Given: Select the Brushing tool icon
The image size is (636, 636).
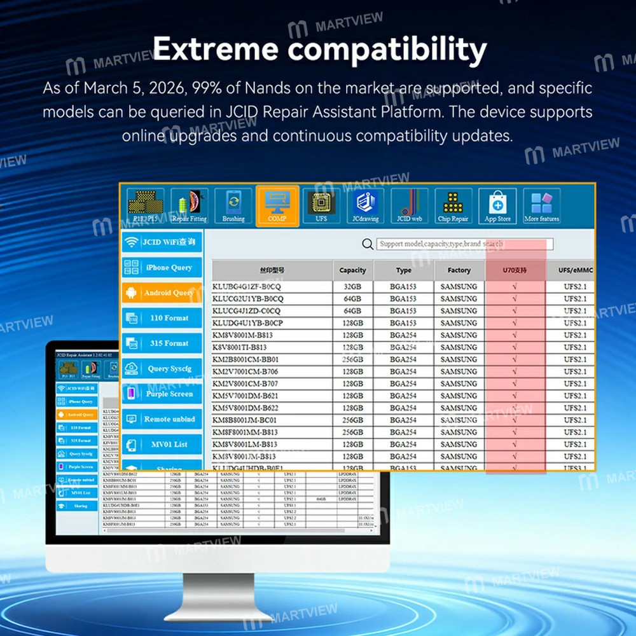Looking at the screenshot, I should [233, 205].
